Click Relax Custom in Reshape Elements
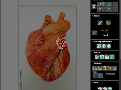 pos(109,46)
